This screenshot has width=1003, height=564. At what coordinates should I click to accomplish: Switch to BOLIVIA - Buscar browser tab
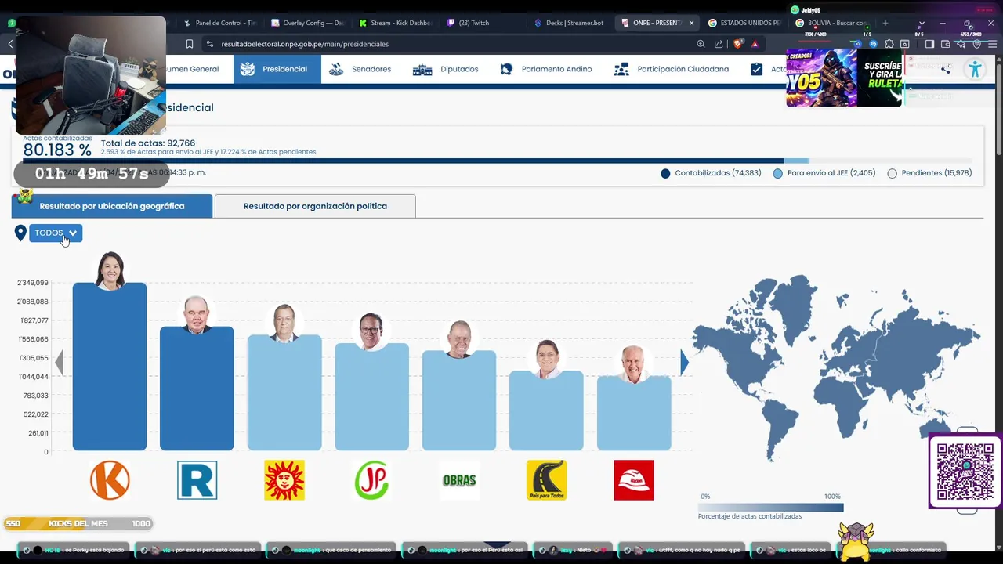point(832,23)
